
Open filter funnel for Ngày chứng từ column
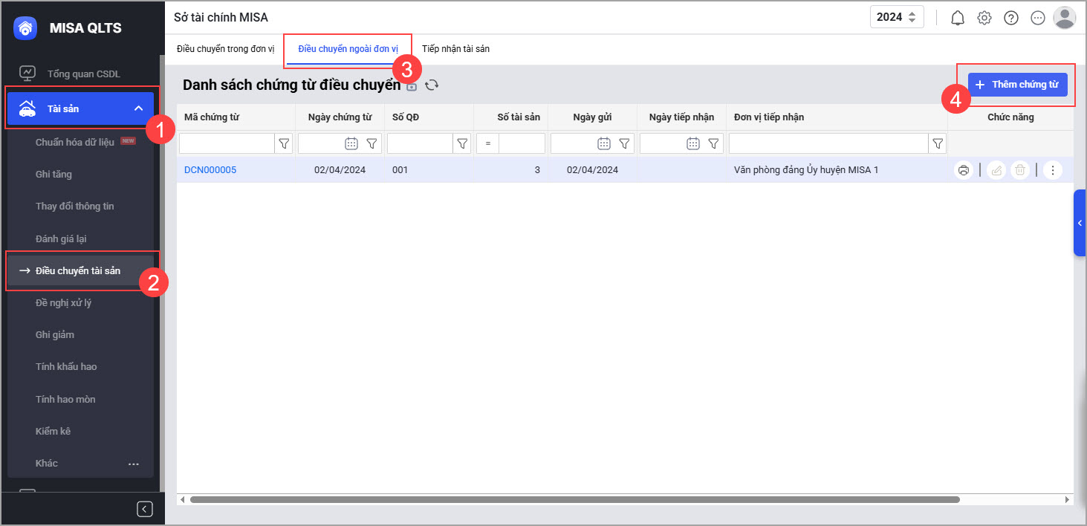pyautogui.click(x=372, y=143)
